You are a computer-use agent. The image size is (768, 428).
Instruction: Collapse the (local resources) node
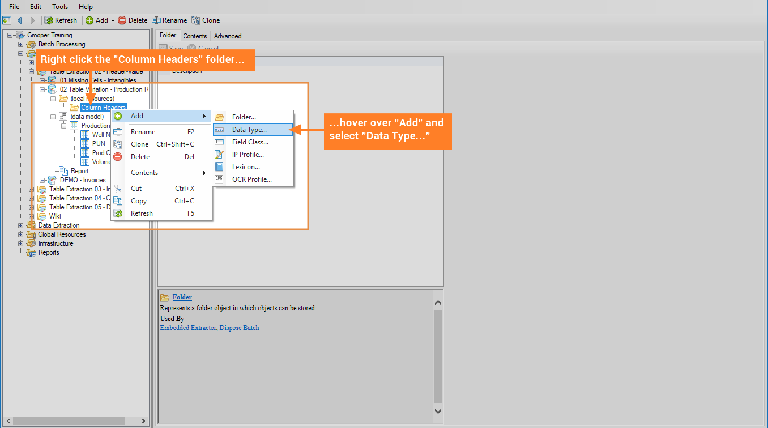click(x=53, y=99)
